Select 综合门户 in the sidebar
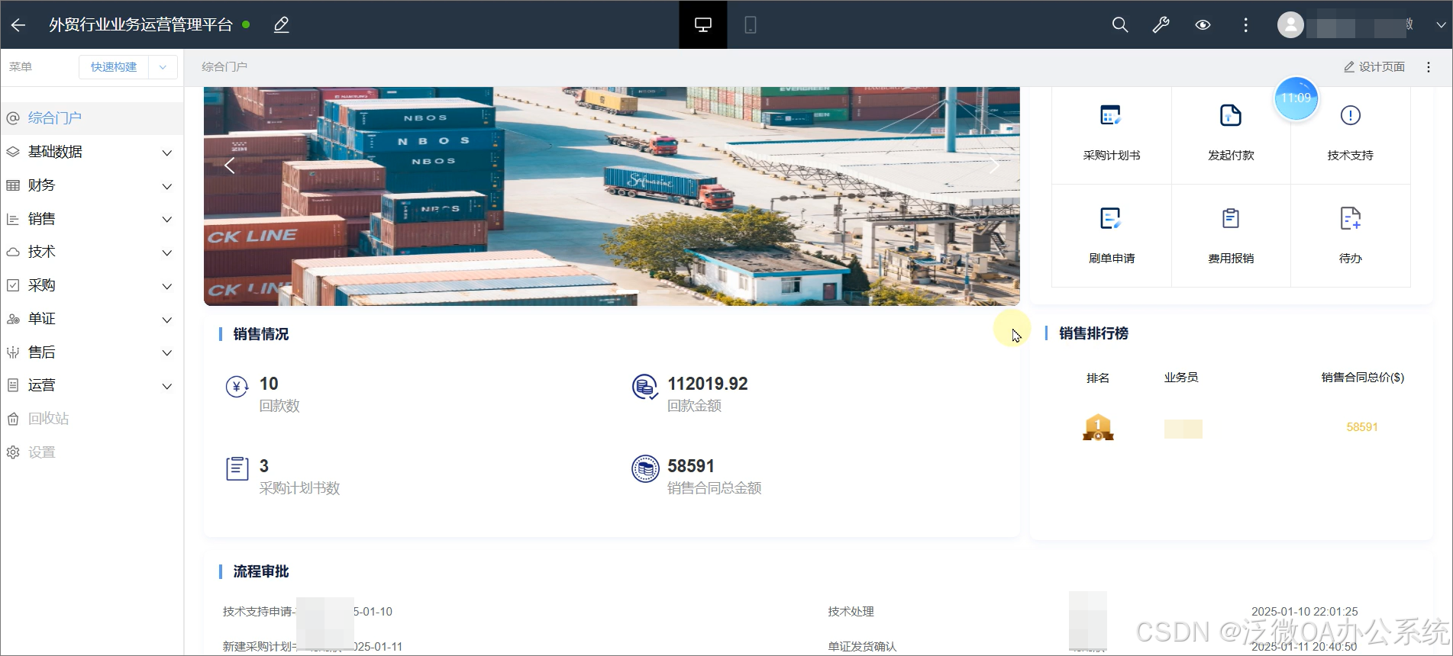This screenshot has width=1453, height=656. (92, 118)
